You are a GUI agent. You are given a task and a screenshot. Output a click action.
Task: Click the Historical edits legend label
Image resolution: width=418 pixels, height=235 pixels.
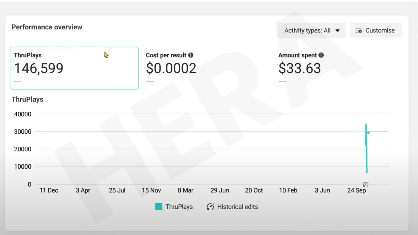click(x=238, y=207)
